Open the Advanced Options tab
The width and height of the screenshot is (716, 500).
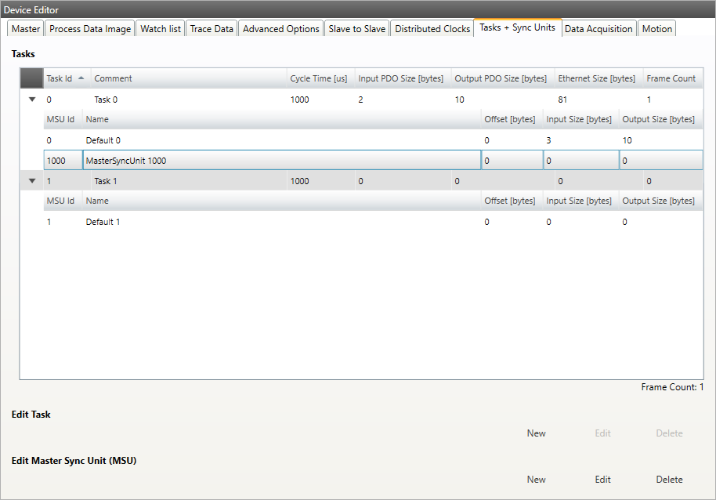click(x=281, y=29)
